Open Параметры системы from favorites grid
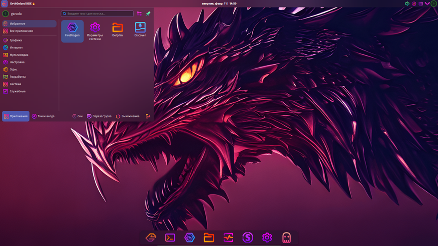438x246 pixels. click(95, 30)
